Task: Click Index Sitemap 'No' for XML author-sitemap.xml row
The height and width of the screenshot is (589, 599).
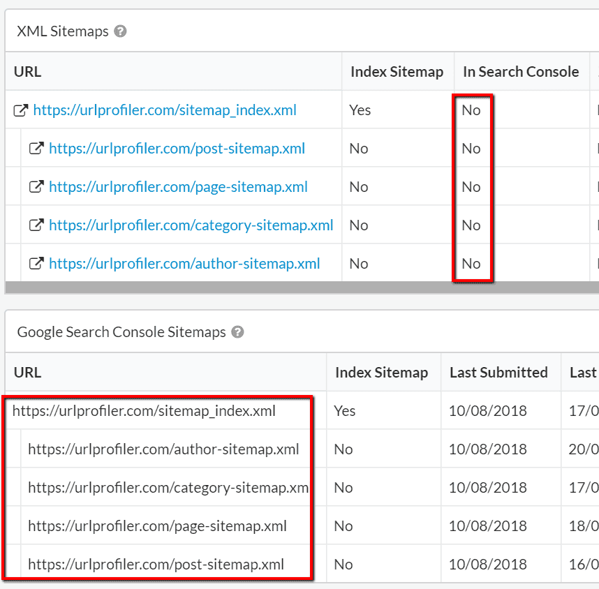Action: [x=359, y=264]
